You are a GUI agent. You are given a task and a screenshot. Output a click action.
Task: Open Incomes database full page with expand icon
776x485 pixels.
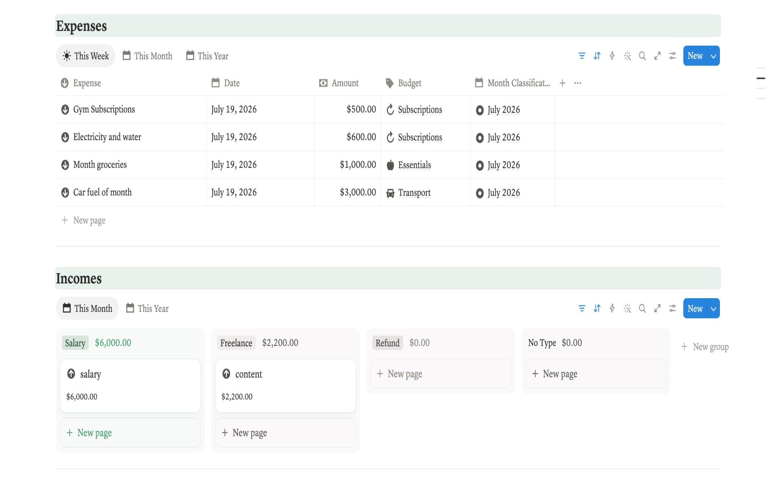pyautogui.click(x=657, y=308)
